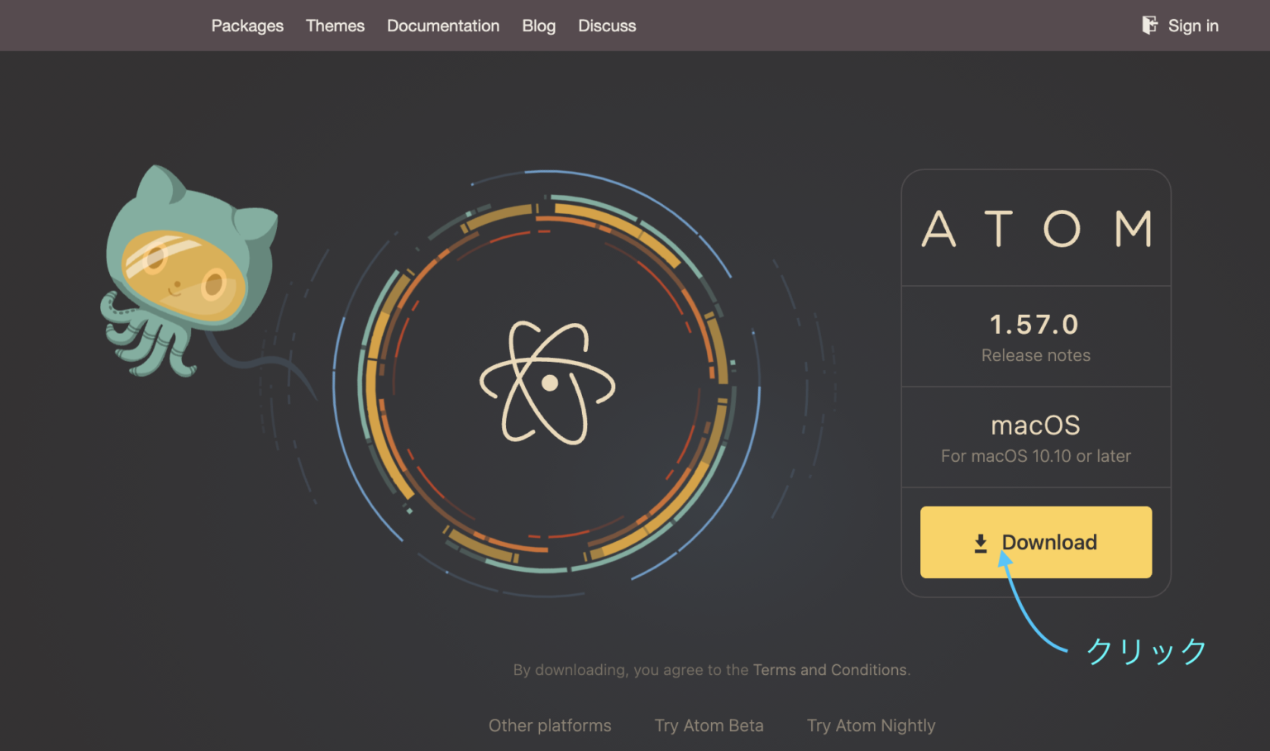Open the Release notes for 1.57.0
Viewport: 1270px width, 751px height.
coord(1035,355)
